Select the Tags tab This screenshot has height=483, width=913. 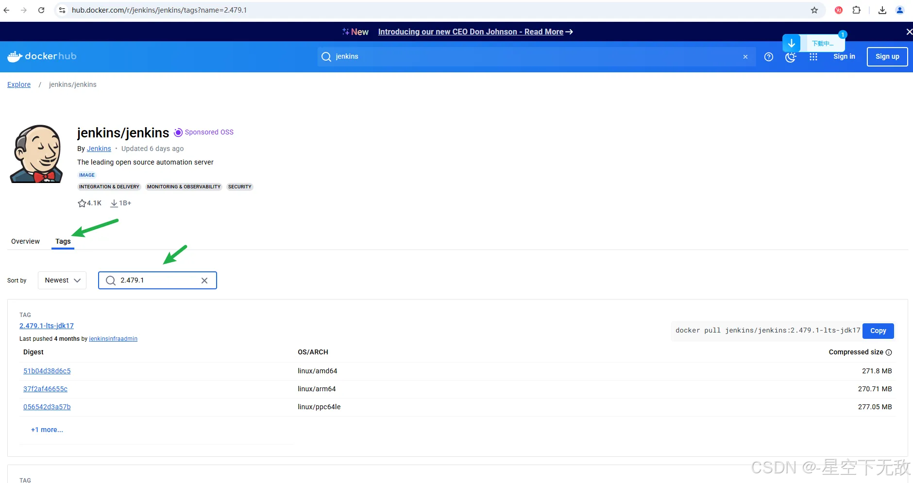point(63,241)
